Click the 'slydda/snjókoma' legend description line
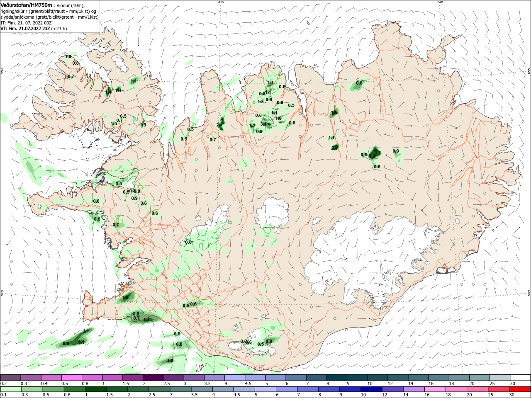531x398 pixels. point(50,17)
